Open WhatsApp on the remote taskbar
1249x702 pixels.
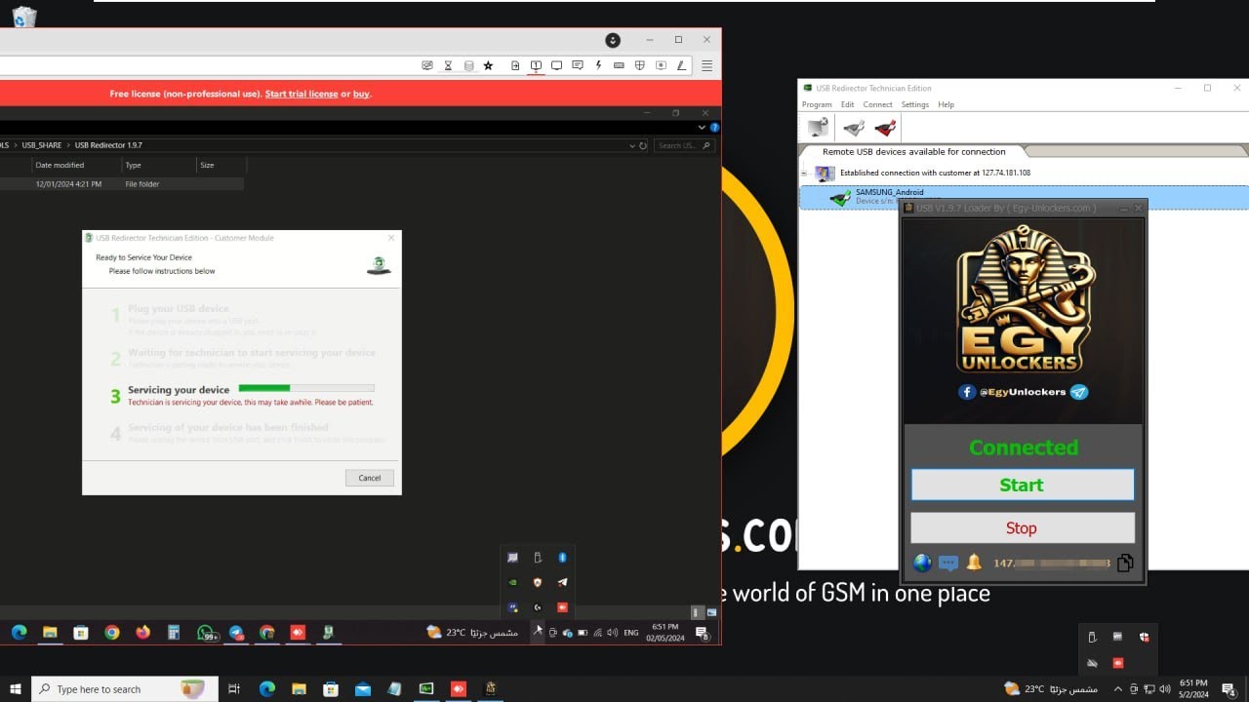(206, 633)
